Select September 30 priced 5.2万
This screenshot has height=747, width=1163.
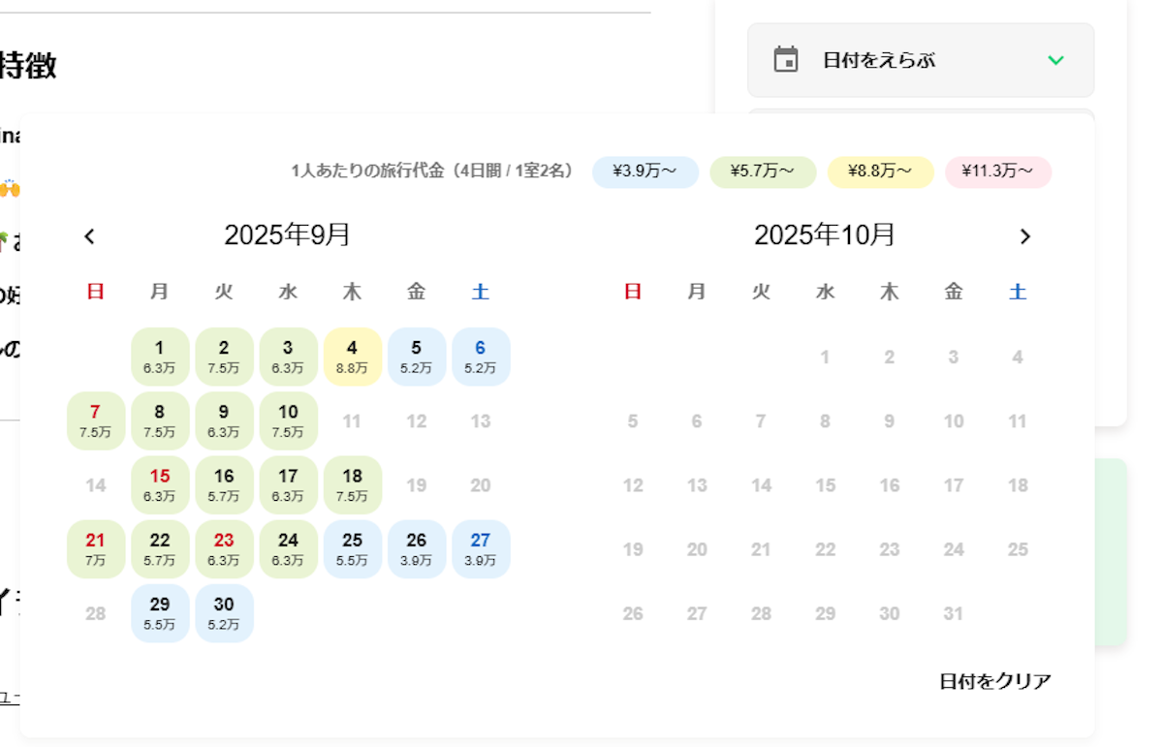224,612
